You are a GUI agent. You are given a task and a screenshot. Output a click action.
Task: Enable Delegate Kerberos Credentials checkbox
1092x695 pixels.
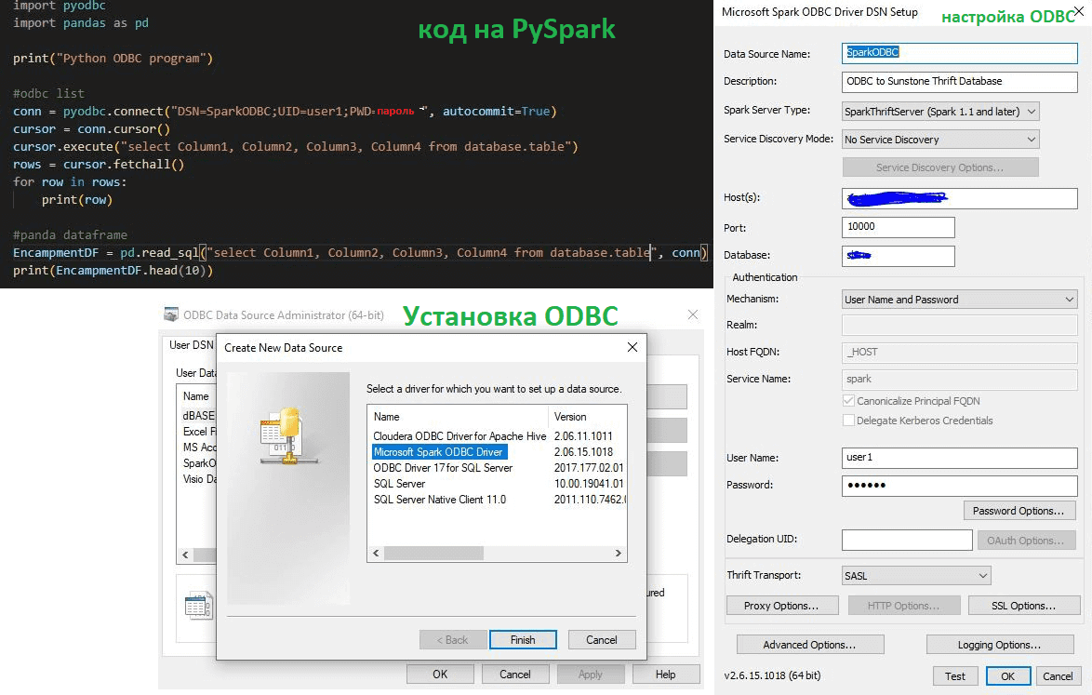(x=848, y=421)
